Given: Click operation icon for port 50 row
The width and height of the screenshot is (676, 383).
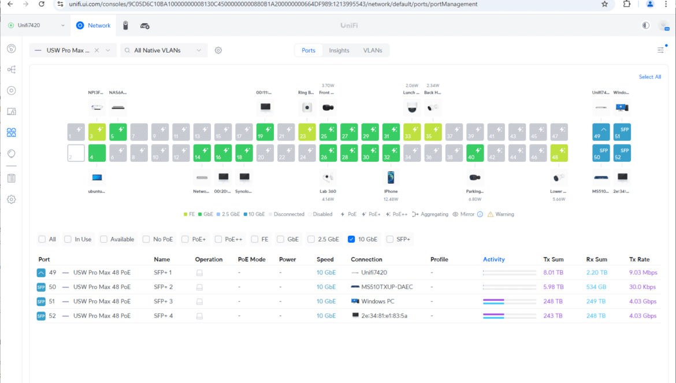Looking at the screenshot, I should 199,287.
